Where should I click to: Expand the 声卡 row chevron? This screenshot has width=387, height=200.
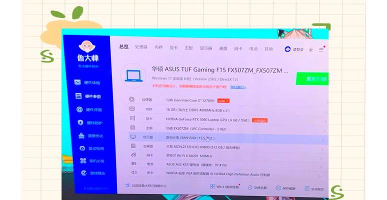click(x=319, y=176)
